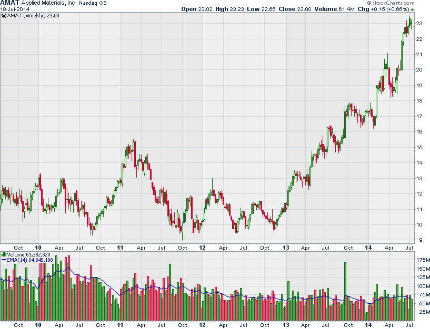The image size is (430, 329).
Task: Click the 19 price axis label
Action: point(419,86)
